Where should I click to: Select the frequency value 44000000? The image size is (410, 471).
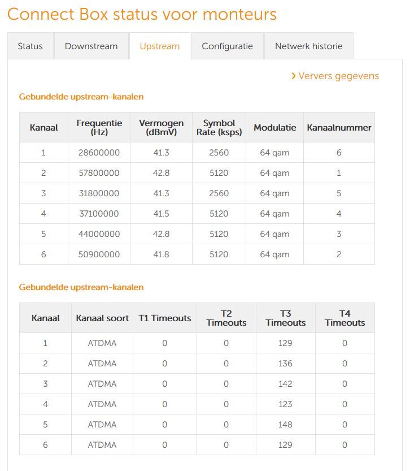[x=99, y=234]
